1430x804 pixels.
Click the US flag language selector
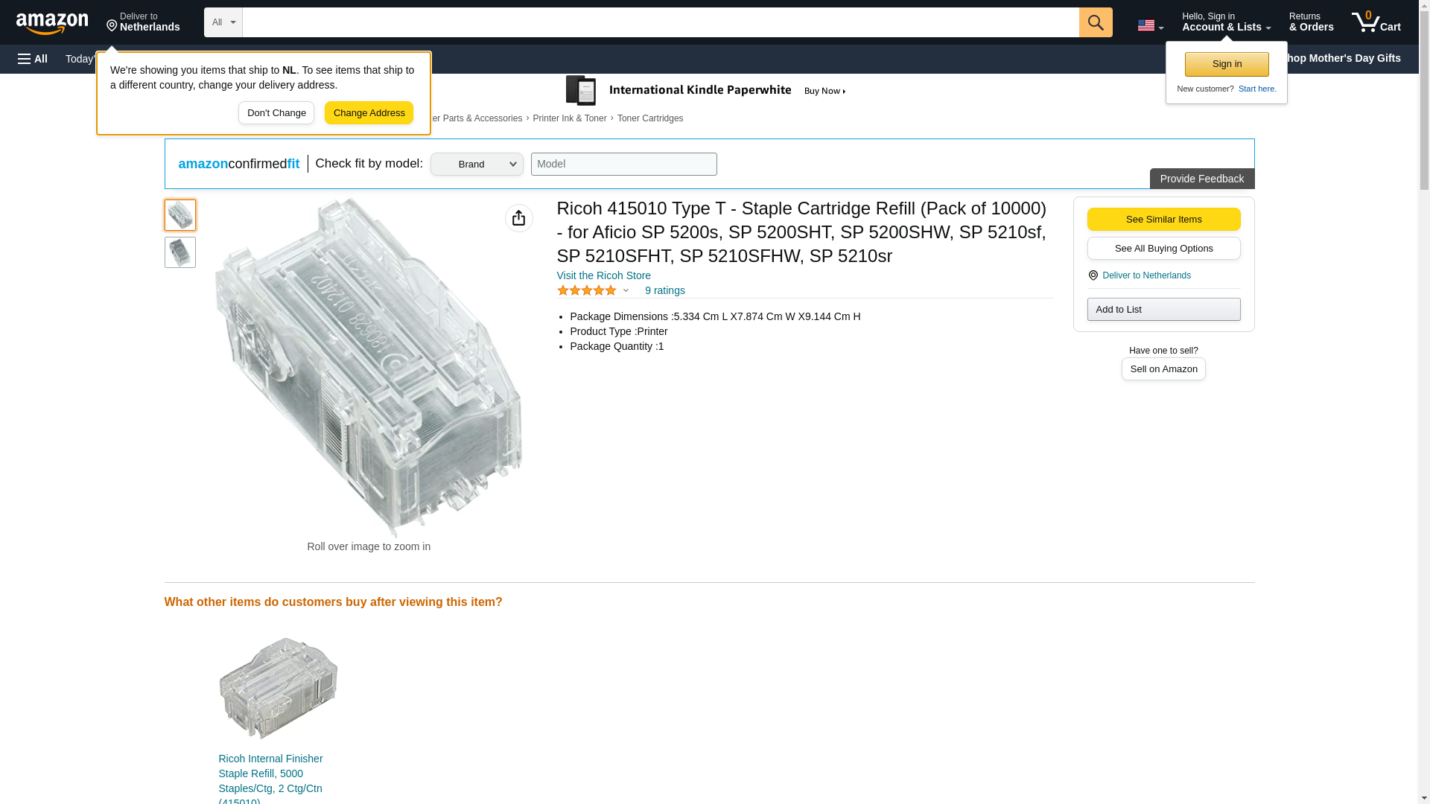pos(1149,25)
